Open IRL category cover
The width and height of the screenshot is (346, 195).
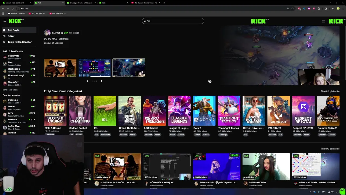pos(105,110)
